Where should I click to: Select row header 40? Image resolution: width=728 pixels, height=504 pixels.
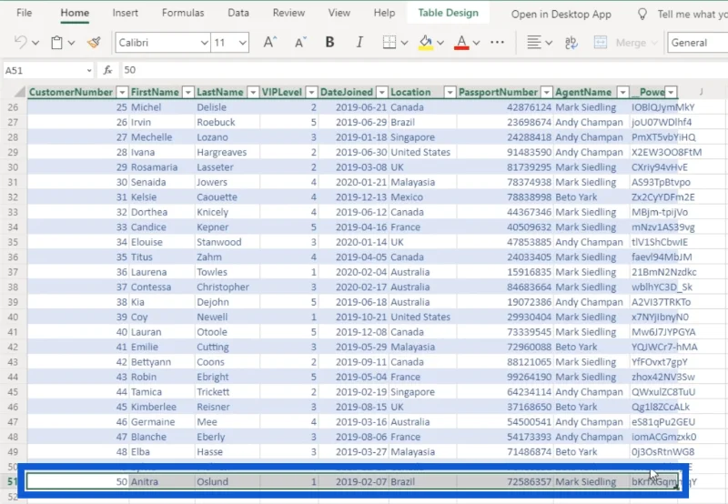pos(13,317)
